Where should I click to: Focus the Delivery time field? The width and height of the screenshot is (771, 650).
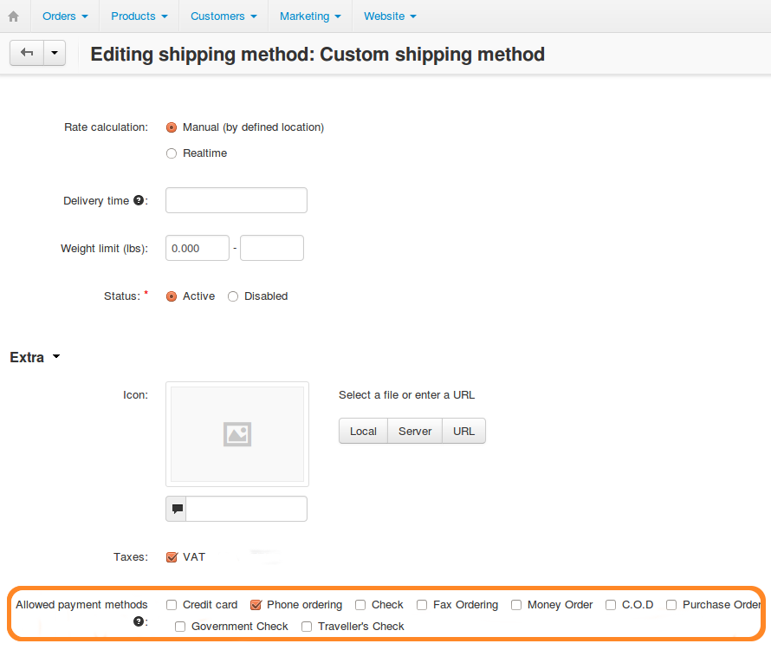pos(236,200)
